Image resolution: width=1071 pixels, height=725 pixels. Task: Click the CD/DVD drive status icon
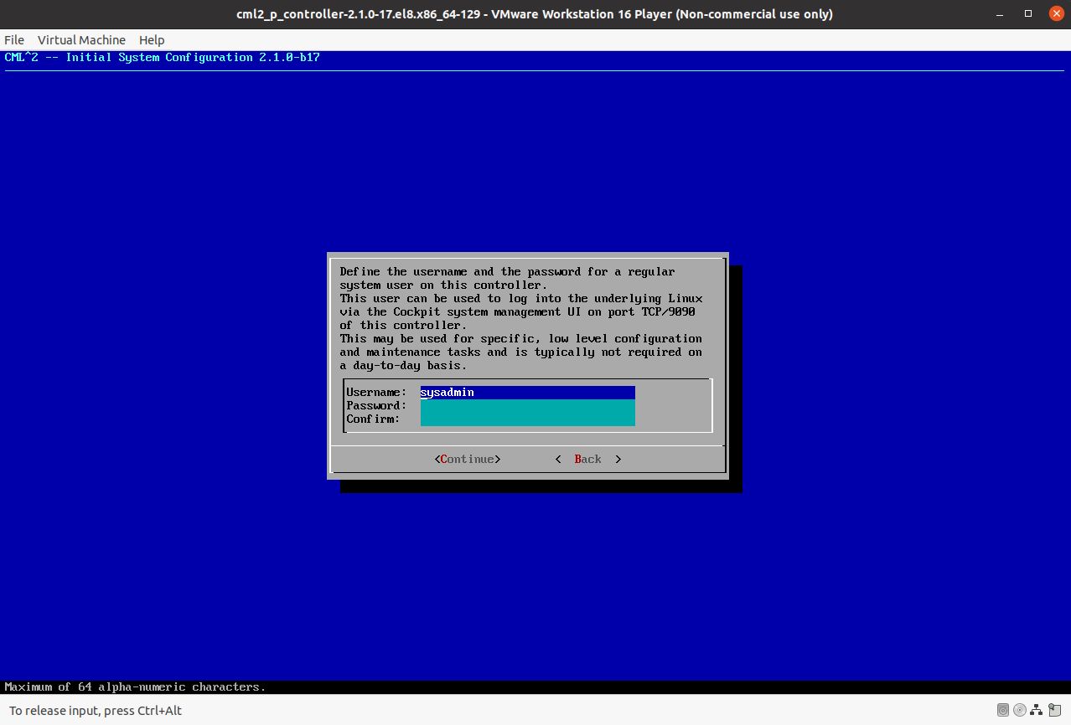point(1020,710)
